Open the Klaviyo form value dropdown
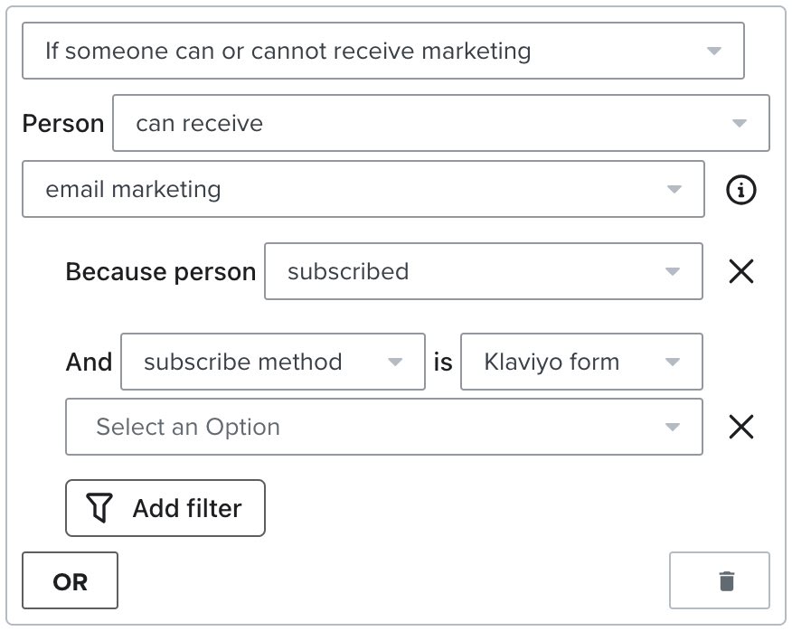Screen dimensions: 792x631 point(581,362)
